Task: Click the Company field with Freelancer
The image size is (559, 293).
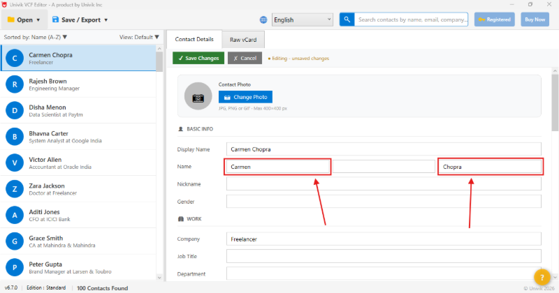Action: [x=384, y=239]
